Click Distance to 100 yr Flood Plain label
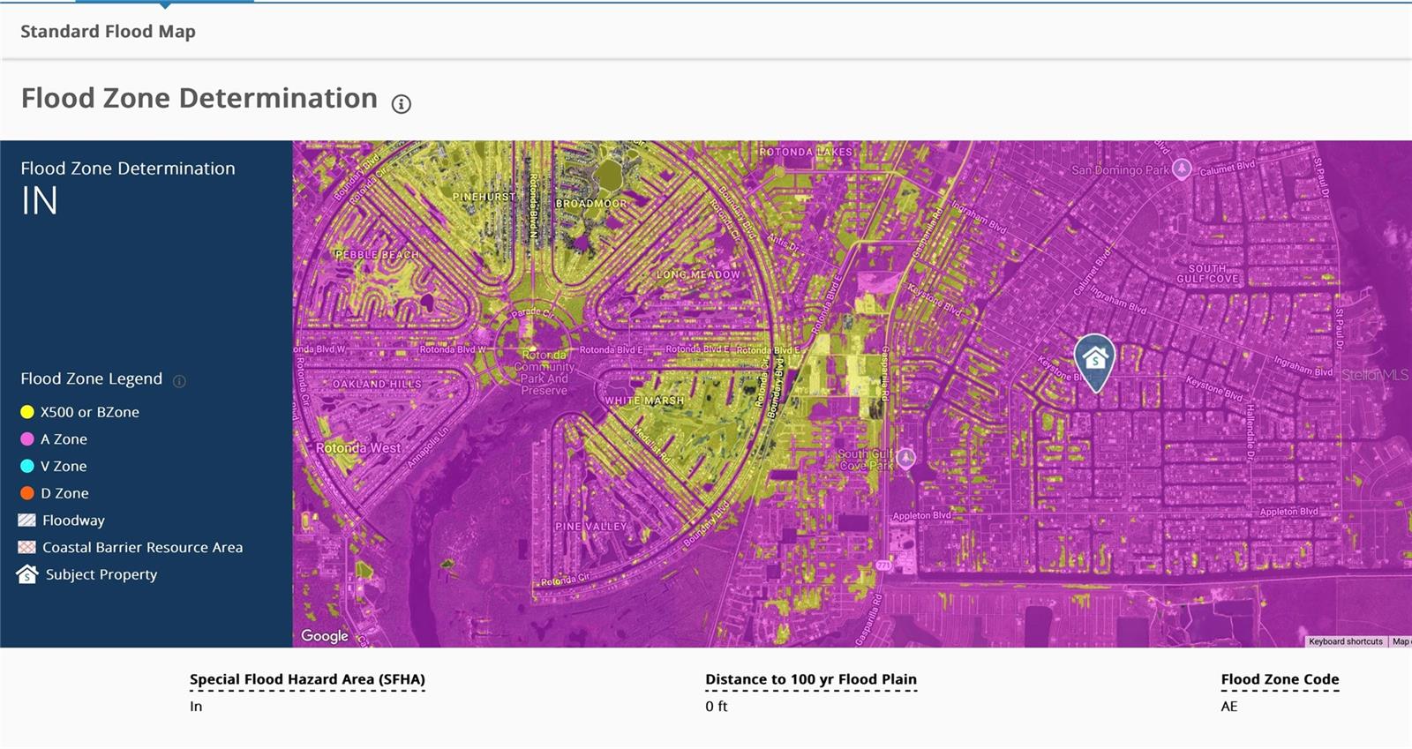 pos(810,679)
